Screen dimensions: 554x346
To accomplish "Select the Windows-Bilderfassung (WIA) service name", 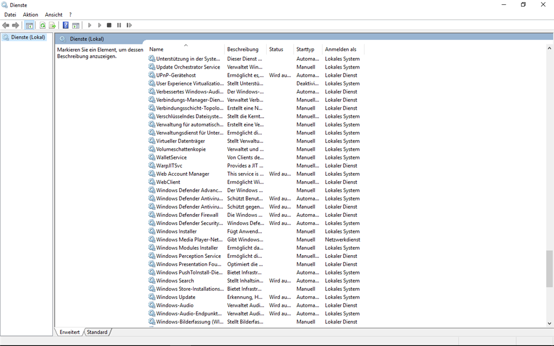I will (190, 322).
